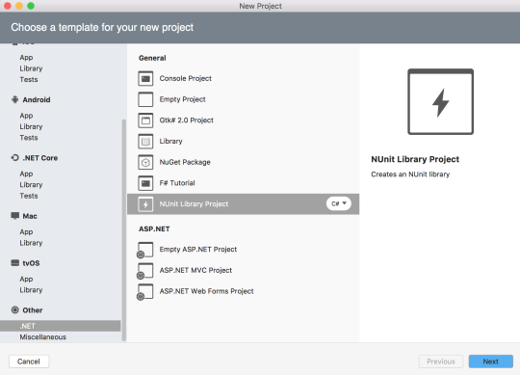Pick the Gtk# 2.0 Project icon
The image size is (520, 375).
point(145,121)
